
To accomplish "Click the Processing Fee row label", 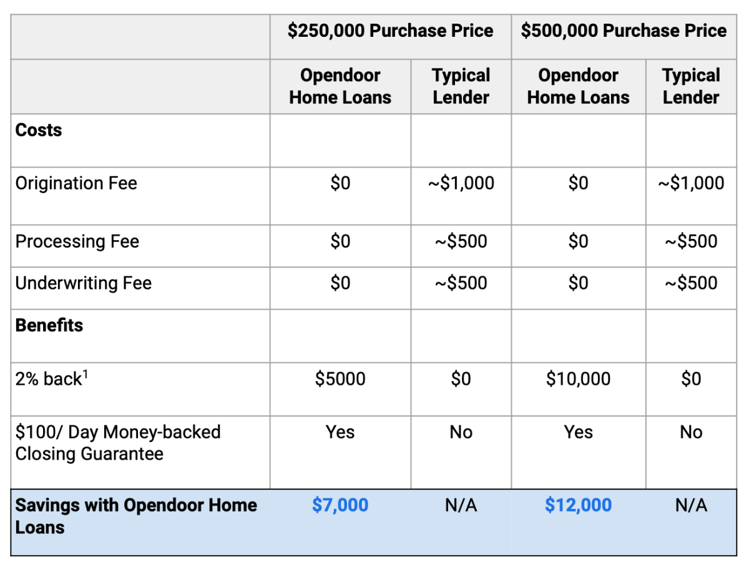I will [x=77, y=241].
